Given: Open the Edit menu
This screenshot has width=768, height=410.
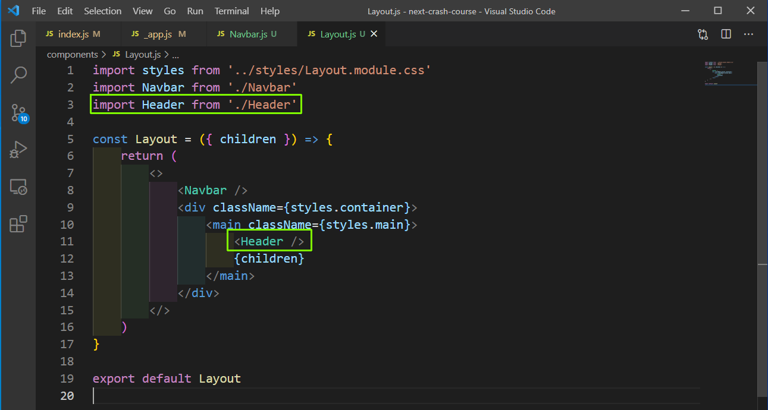Looking at the screenshot, I should pos(65,11).
